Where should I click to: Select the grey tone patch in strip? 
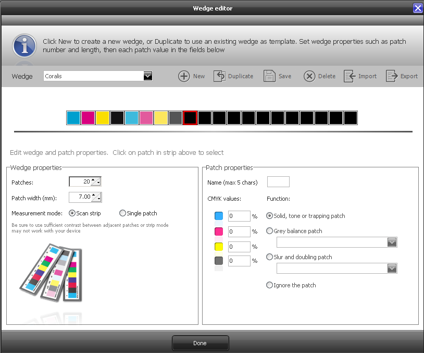point(176,118)
